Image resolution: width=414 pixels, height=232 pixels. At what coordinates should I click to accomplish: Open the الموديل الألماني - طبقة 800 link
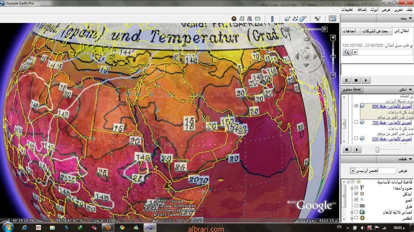pyautogui.click(x=392, y=106)
